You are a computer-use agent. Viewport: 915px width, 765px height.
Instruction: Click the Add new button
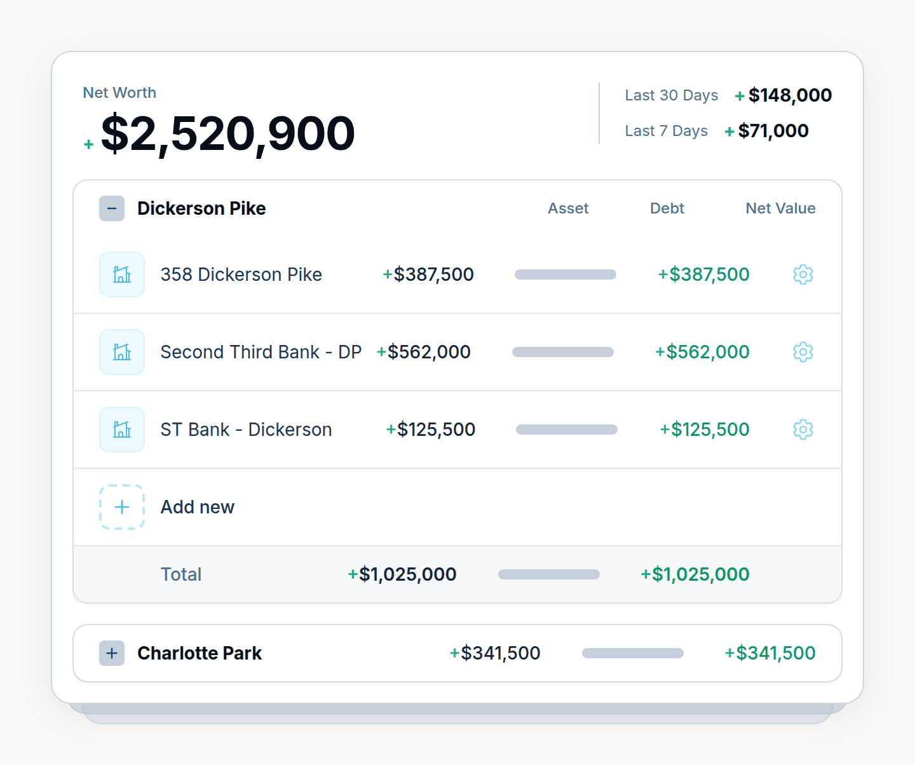pyautogui.click(x=197, y=507)
